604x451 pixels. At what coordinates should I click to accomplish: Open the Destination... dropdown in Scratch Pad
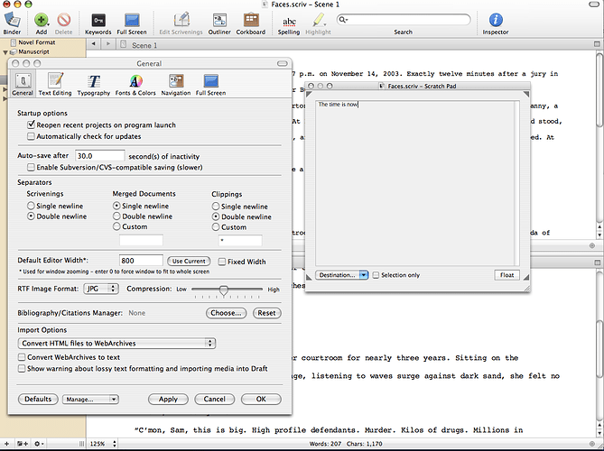pos(342,275)
